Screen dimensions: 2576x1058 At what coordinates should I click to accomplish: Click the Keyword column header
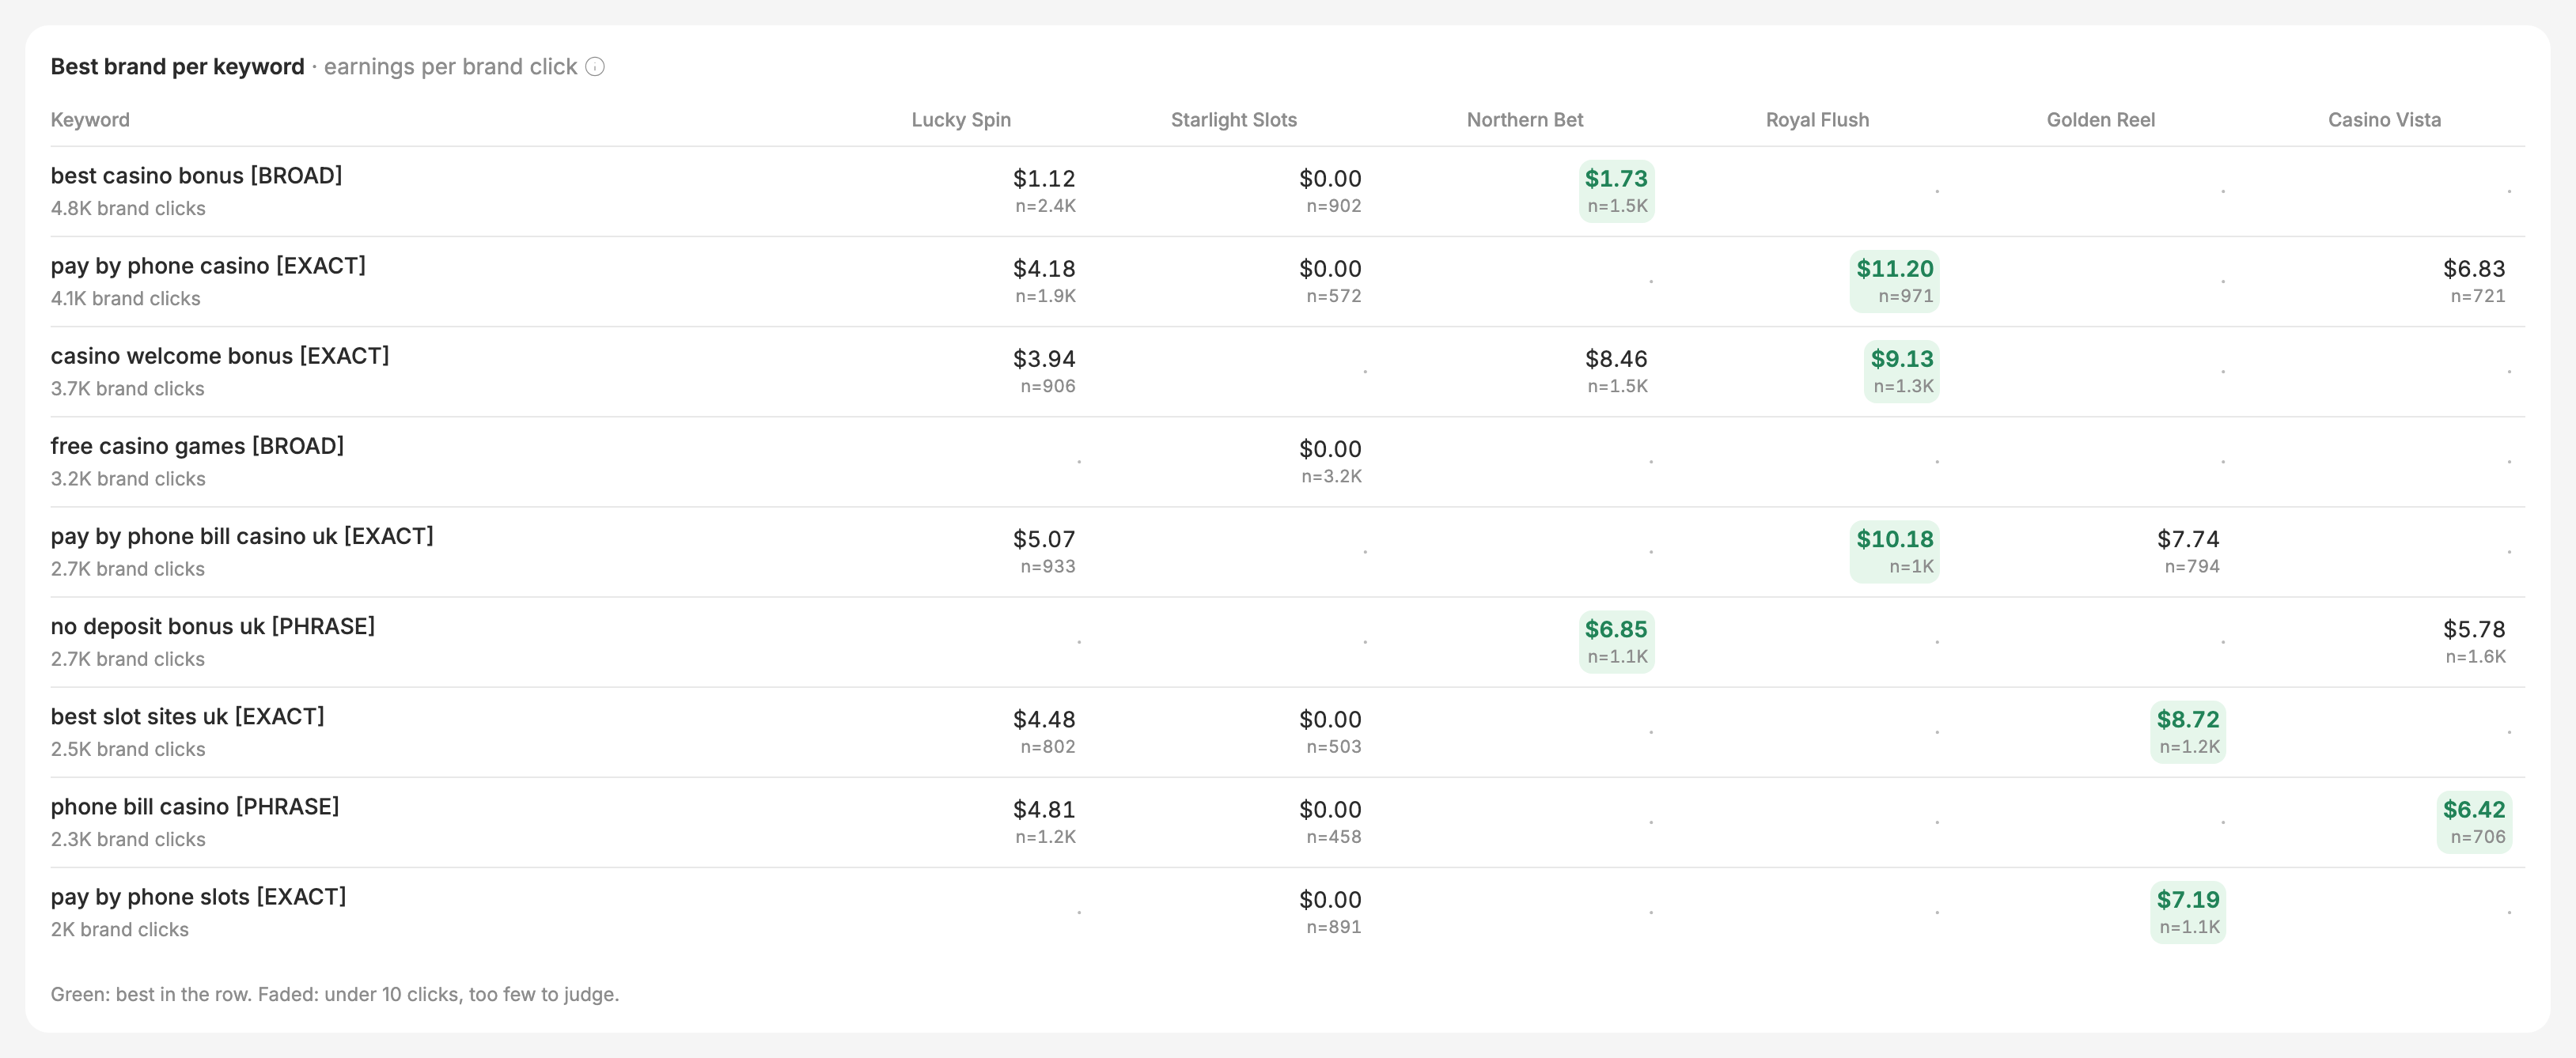90,120
